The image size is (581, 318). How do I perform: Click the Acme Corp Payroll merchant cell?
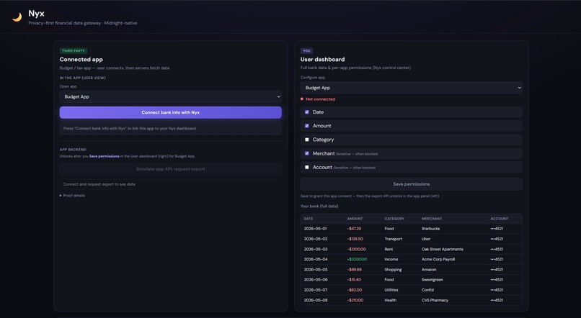438,259
